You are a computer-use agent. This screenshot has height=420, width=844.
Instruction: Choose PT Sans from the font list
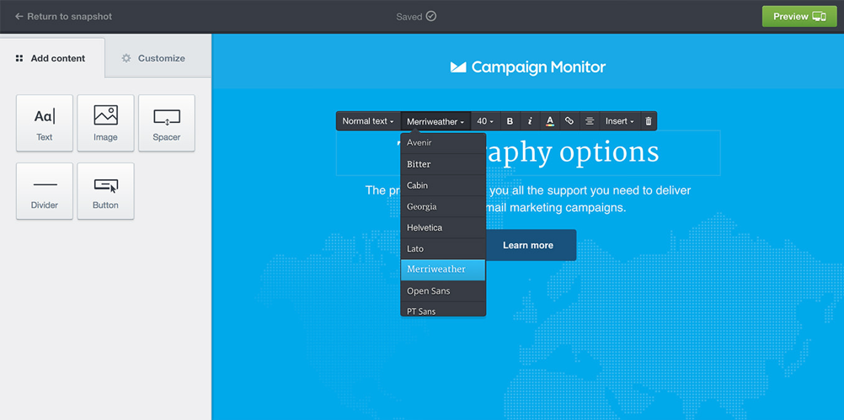coord(443,309)
